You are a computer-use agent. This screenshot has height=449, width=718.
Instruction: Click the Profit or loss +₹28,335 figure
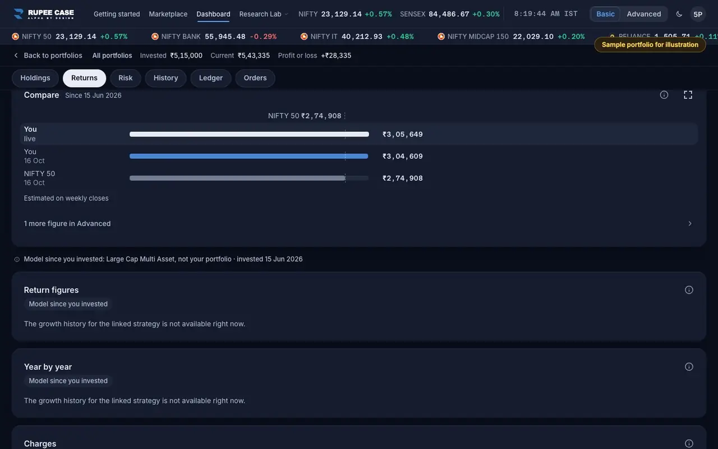click(x=315, y=56)
